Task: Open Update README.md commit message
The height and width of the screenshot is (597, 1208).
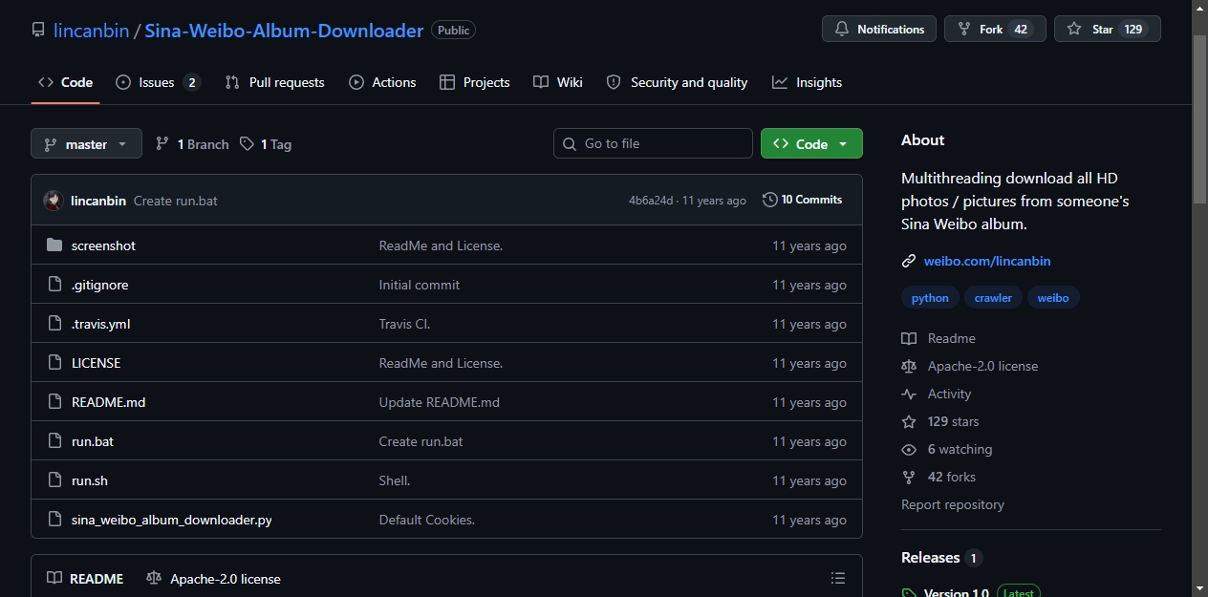Action: coord(440,402)
